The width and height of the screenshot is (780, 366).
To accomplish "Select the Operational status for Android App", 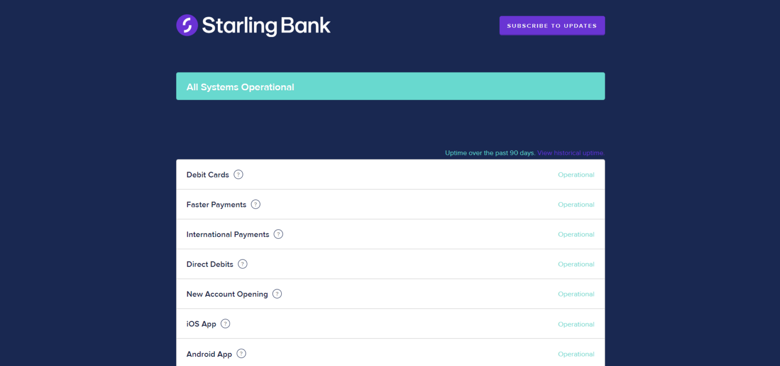I will point(576,353).
